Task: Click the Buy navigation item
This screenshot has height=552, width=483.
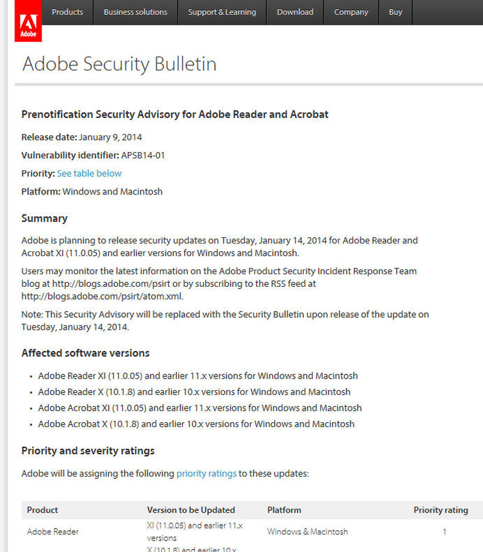Action: tap(395, 12)
